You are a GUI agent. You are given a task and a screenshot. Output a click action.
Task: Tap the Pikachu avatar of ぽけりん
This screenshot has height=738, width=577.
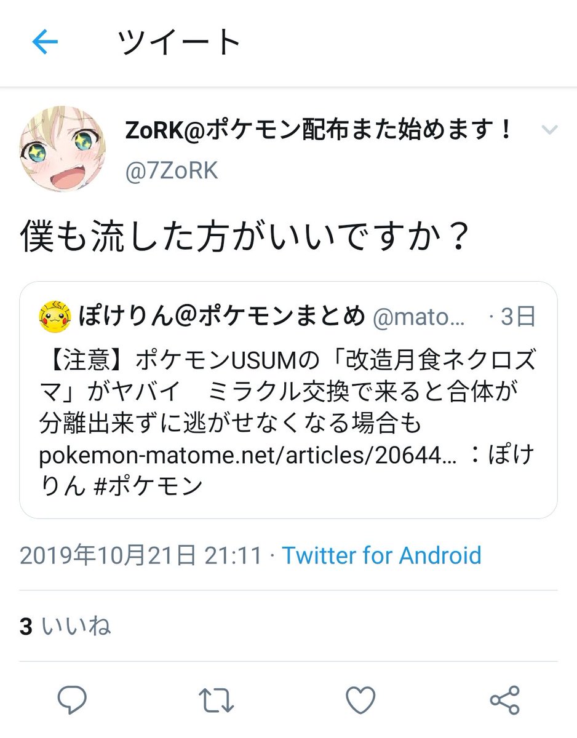pyautogui.click(x=52, y=317)
